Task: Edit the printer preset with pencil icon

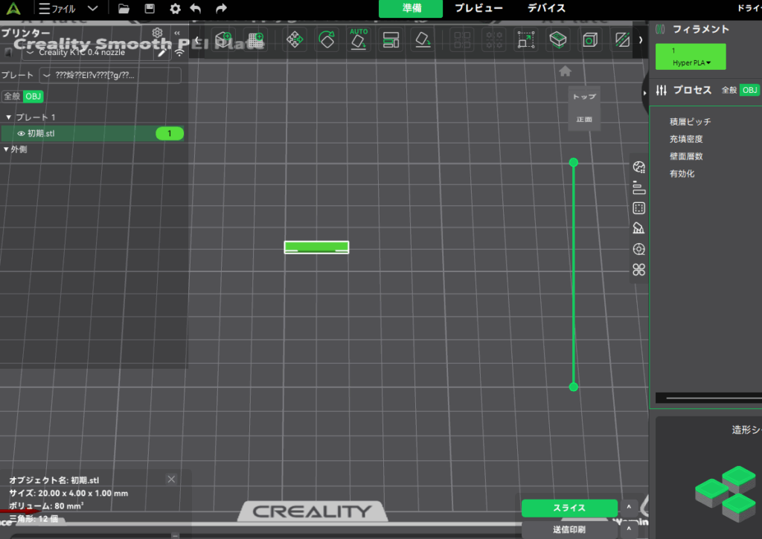Action: (161, 53)
